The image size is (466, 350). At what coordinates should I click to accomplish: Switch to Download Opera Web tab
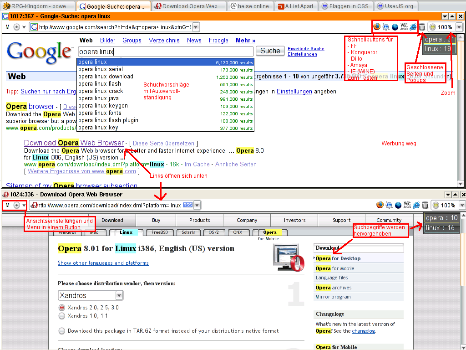click(189, 6)
